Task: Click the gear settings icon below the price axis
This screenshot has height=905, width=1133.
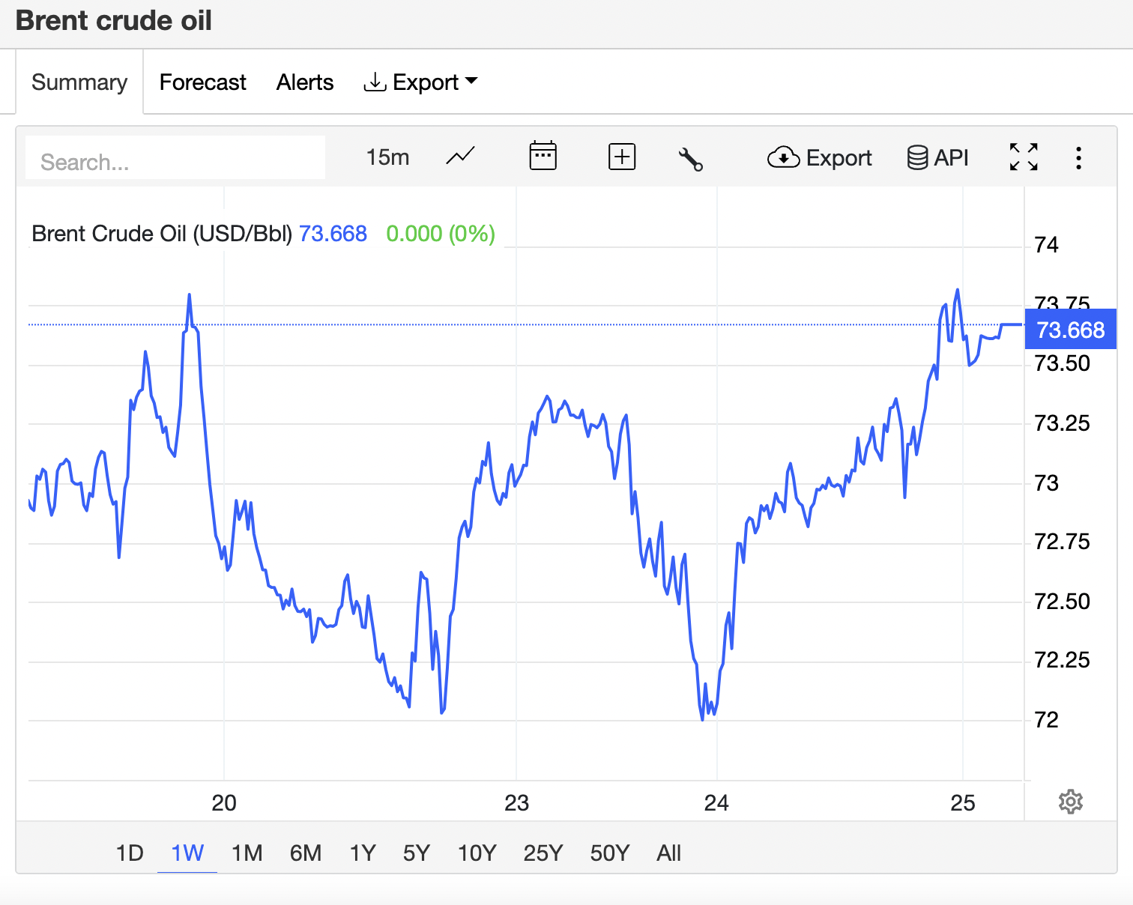Action: [x=1071, y=802]
